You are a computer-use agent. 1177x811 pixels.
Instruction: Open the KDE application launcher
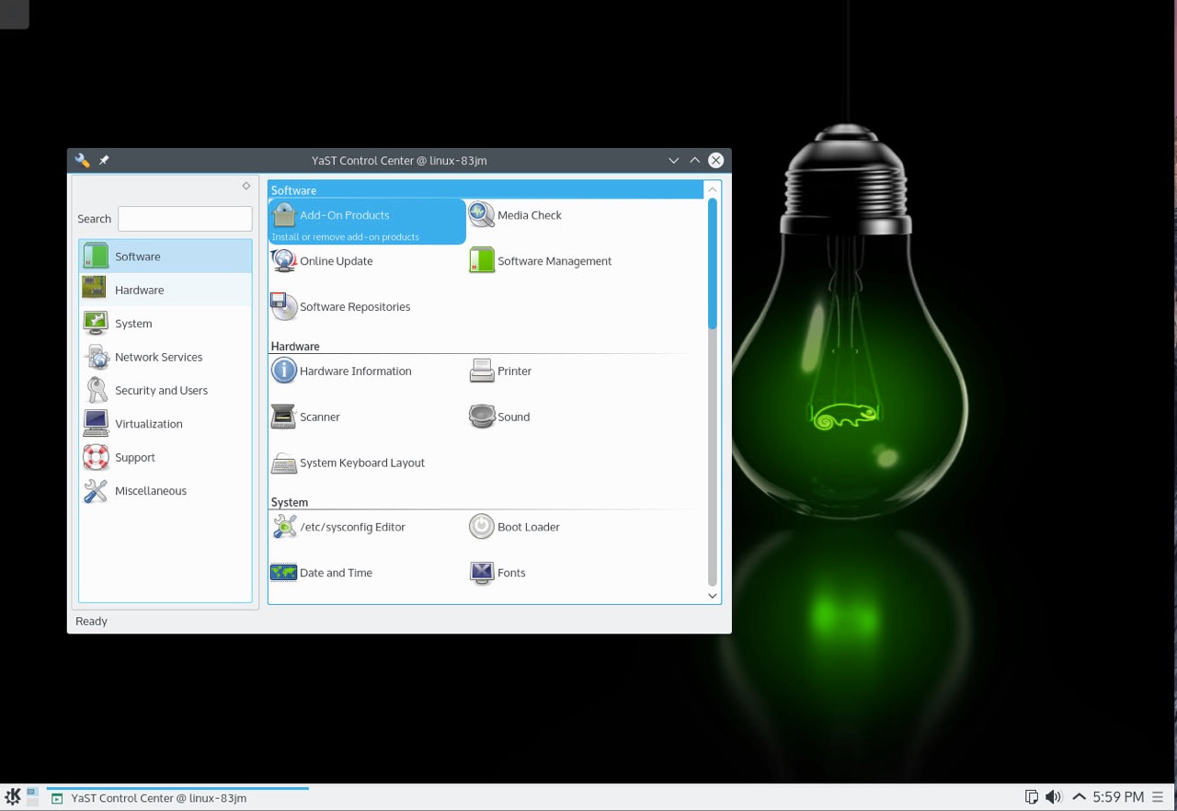pos(13,797)
